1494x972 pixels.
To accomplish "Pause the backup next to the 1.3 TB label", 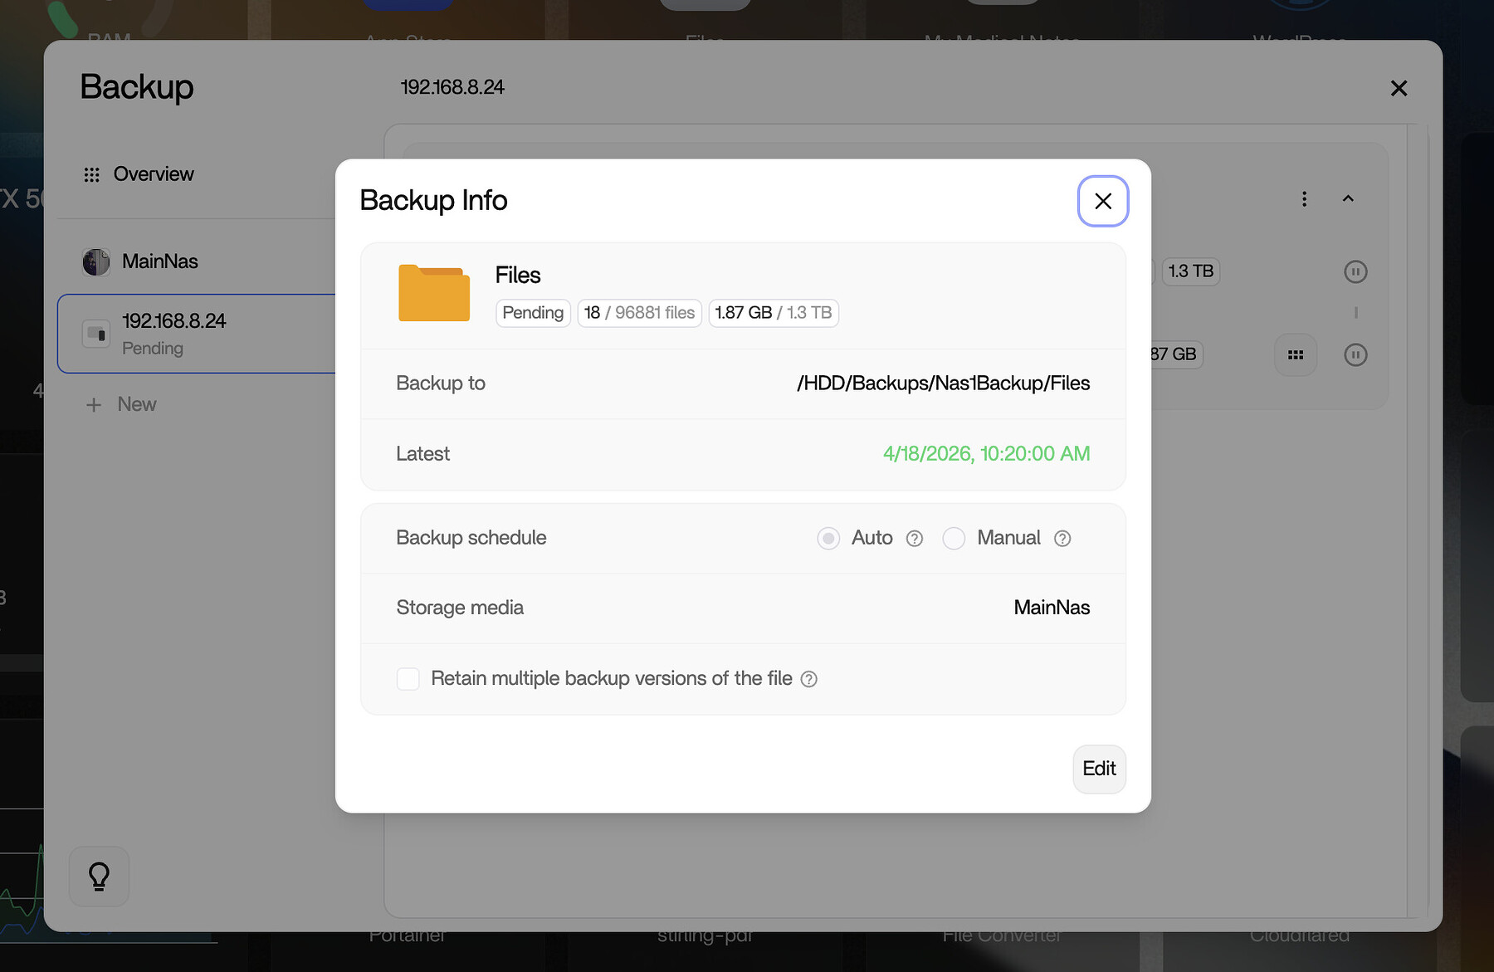I will [x=1356, y=271].
